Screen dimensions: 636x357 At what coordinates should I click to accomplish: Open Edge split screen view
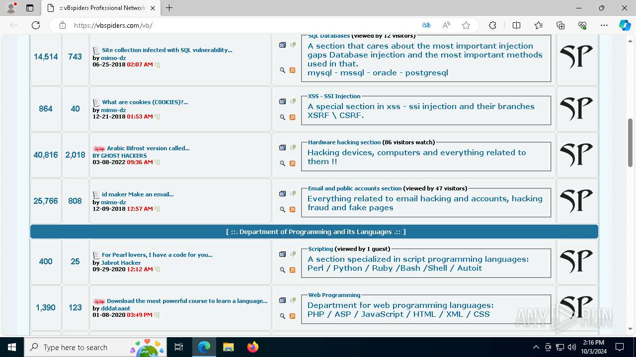pyautogui.click(x=516, y=25)
